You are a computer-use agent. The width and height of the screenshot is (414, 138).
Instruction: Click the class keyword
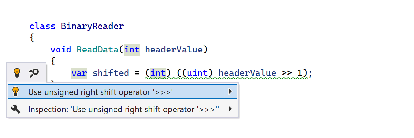tap(42, 26)
